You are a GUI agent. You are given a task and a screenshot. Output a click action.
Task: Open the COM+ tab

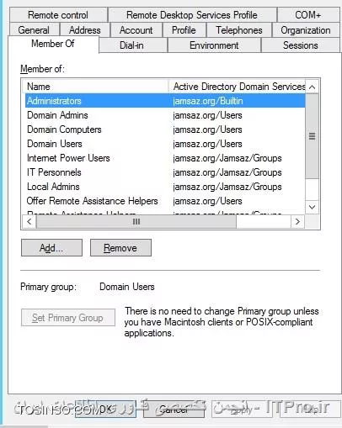pyautogui.click(x=308, y=15)
